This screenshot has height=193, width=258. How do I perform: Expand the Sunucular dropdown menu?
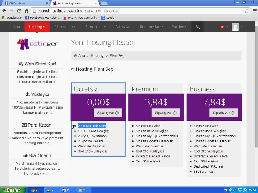(96, 27)
